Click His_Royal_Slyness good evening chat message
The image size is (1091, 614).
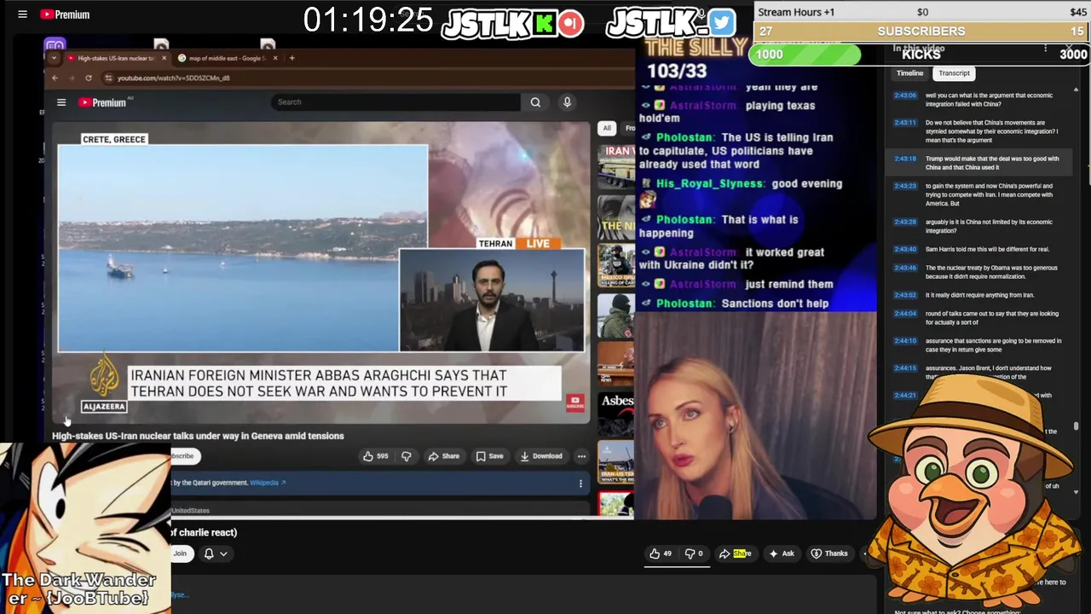(x=742, y=192)
